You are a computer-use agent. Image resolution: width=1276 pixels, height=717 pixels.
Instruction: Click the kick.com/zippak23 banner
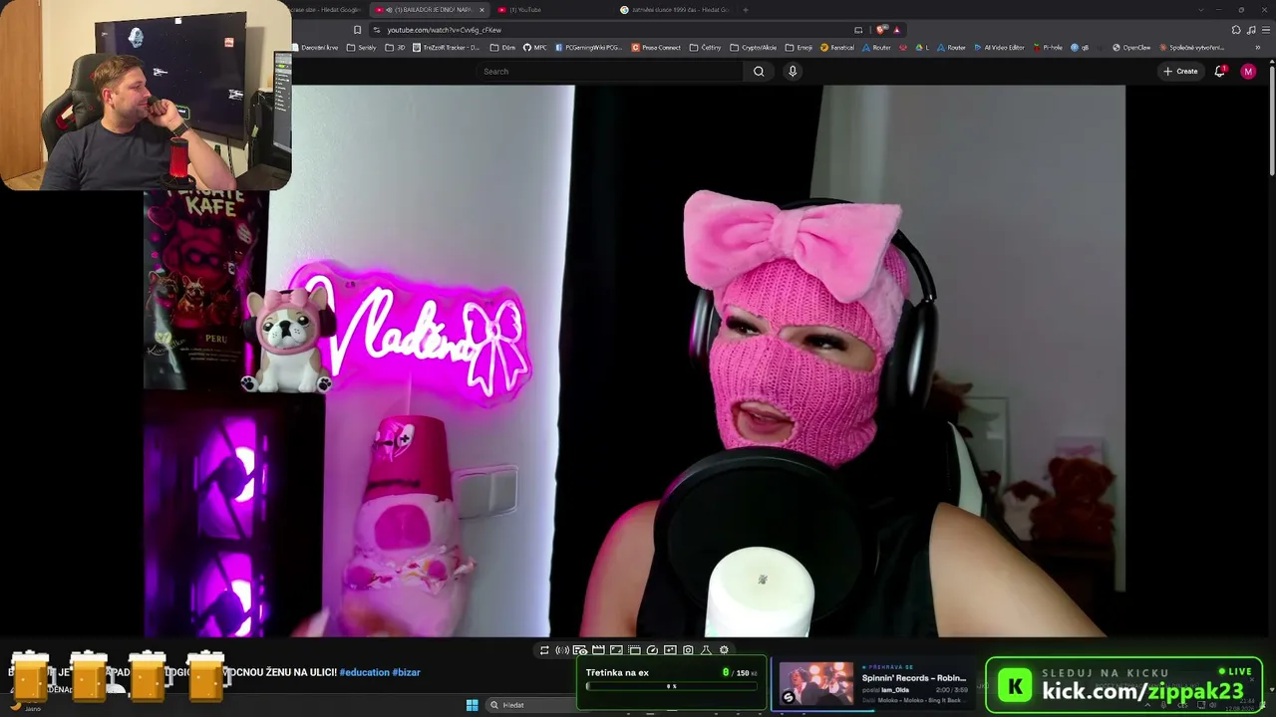[x=1123, y=685]
